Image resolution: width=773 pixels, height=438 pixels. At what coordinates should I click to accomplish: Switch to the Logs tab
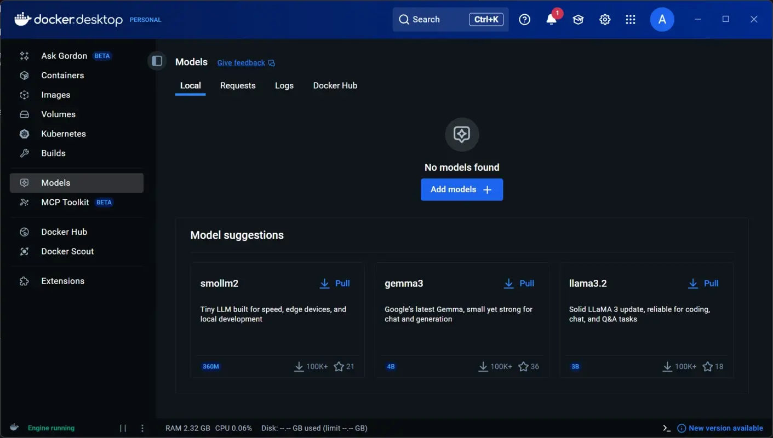point(284,85)
